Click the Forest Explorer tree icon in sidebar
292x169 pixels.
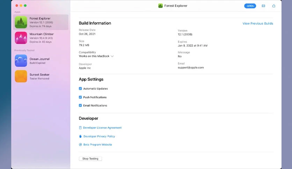click(x=21, y=22)
